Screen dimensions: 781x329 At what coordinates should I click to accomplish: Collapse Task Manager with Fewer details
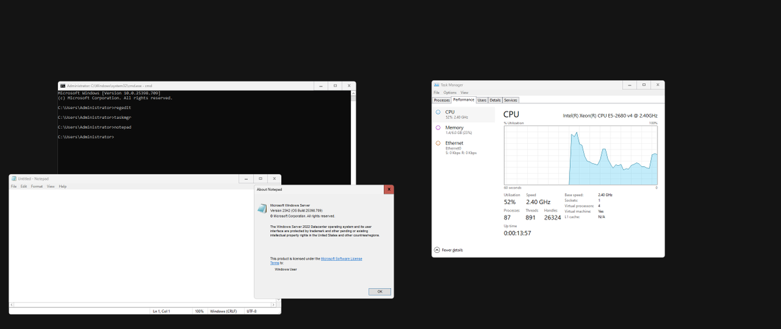click(x=448, y=250)
